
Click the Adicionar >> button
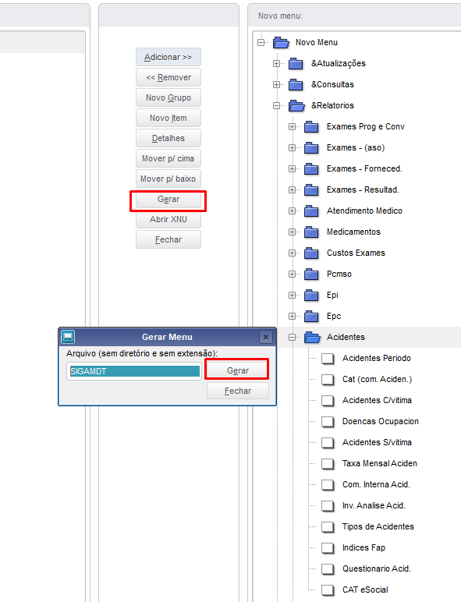pyautogui.click(x=168, y=57)
